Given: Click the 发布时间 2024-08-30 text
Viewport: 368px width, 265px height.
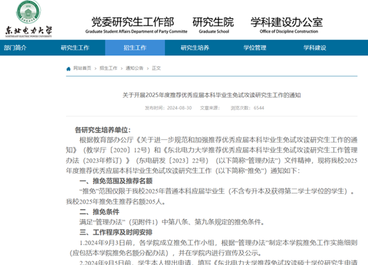Looking at the screenshot, I should (x=168, y=108).
